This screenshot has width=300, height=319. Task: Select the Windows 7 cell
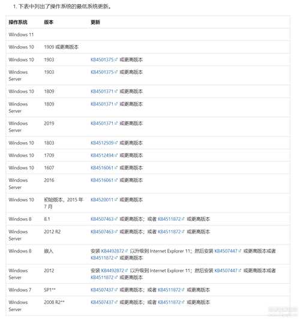(20, 290)
